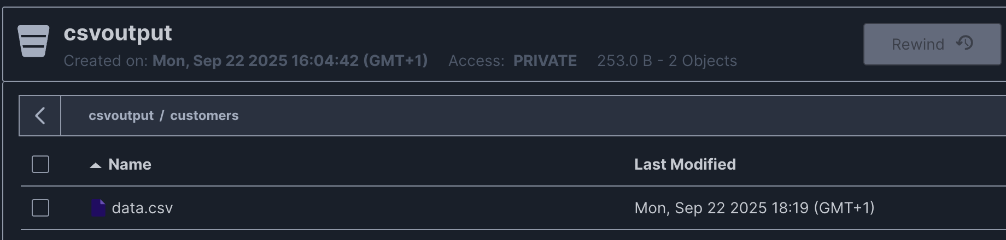Click the purple data.csv file icon
The height and width of the screenshot is (240, 1006).
click(98, 208)
